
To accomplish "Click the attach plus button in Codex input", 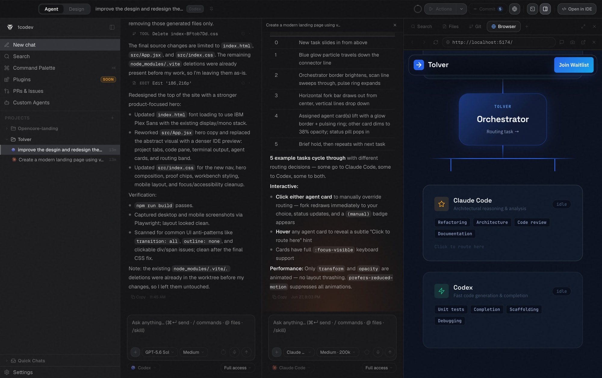I will point(135,352).
